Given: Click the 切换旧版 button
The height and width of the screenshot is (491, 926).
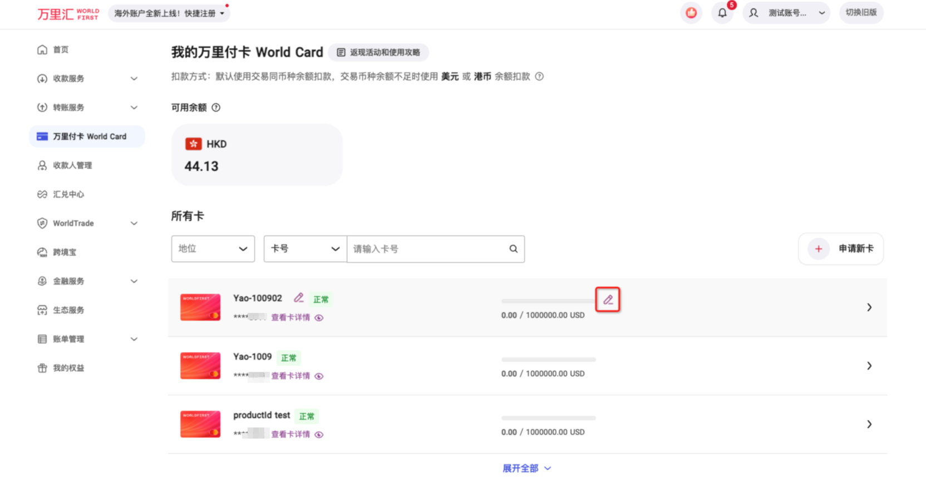Looking at the screenshot, I should [861, 13].
